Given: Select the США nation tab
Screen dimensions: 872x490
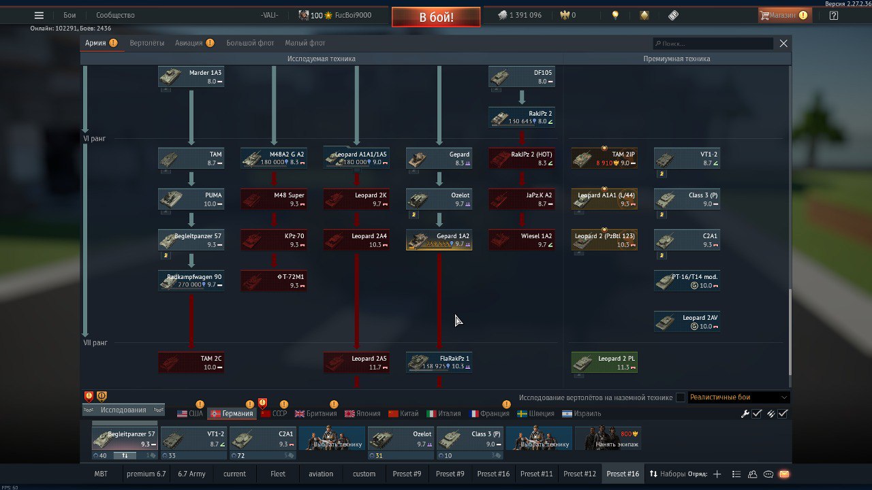Looking at the screenshot, I should point(190,413).
